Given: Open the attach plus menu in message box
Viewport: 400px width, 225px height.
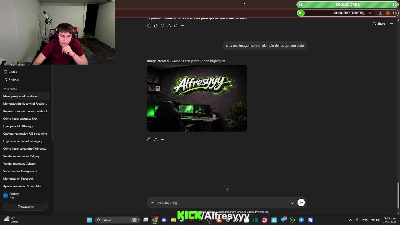Looking at the screenshot, I should coord(153,202).
